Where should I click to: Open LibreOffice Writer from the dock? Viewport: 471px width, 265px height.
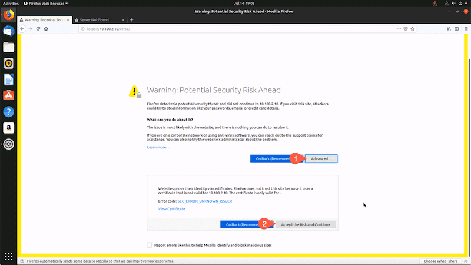(x=8, y=79)
